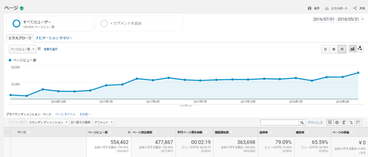The image size is (368, 157).
Task: Set graph granularity to 月 (month)
Action: (x=342, y=49)
